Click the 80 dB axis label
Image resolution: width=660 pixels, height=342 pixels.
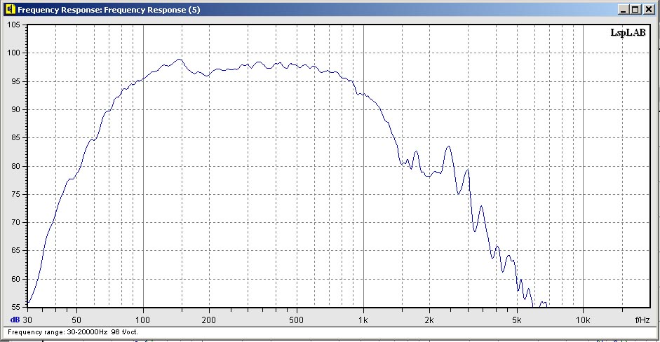15,165
